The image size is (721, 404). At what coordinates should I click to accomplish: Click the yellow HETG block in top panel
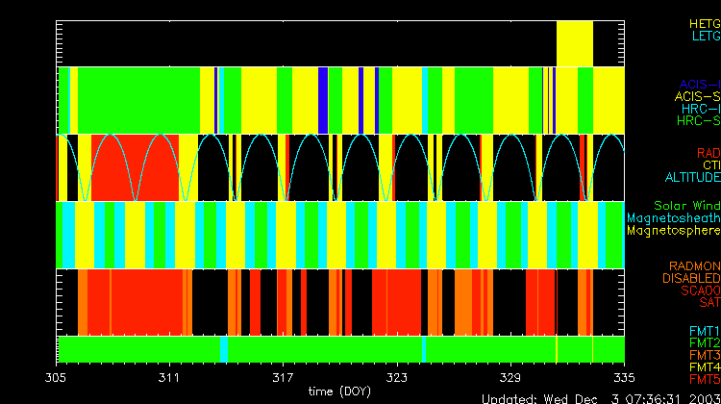coord(575,43)
